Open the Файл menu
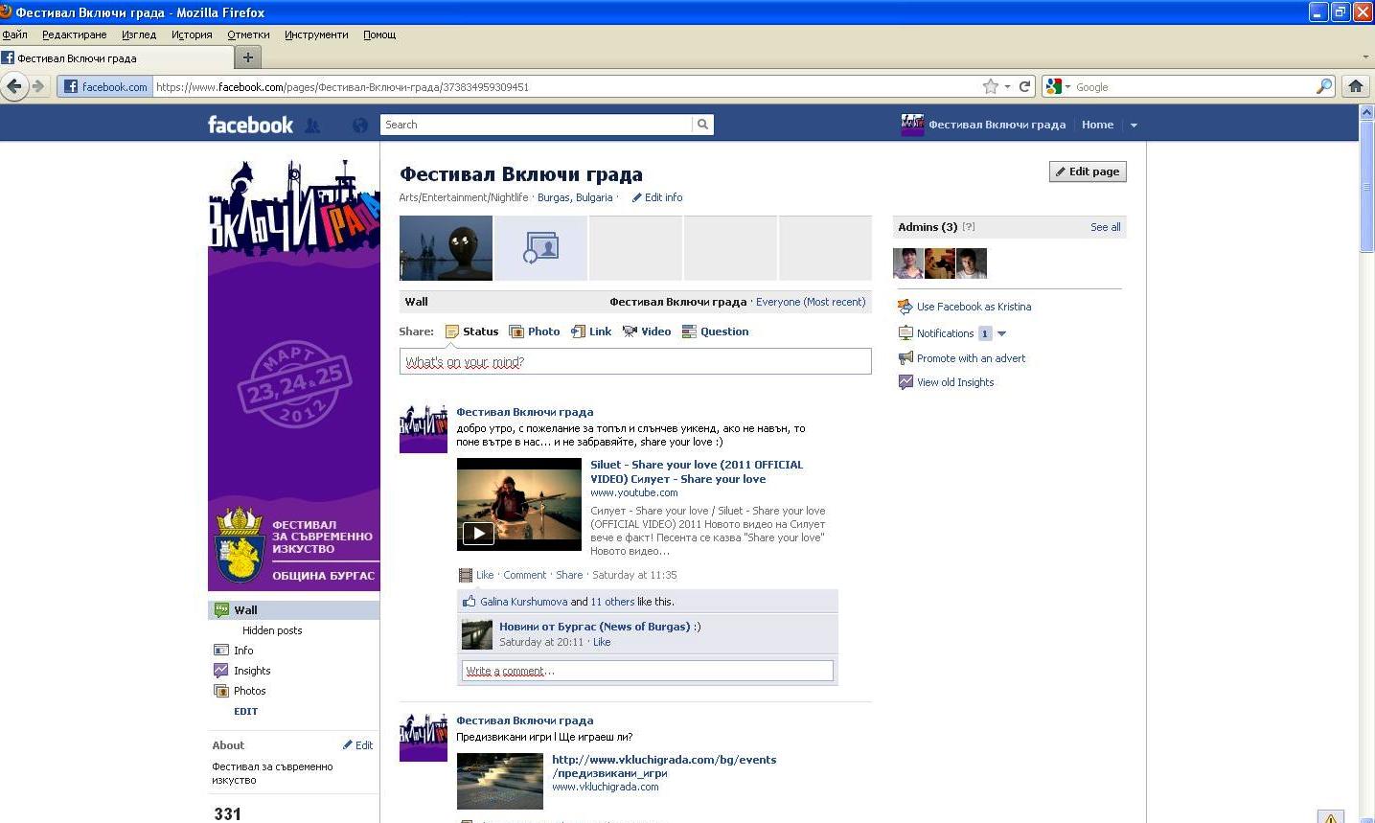This screenshot has height=823, width=1375. pyautogui.click(x=14, y=34)
